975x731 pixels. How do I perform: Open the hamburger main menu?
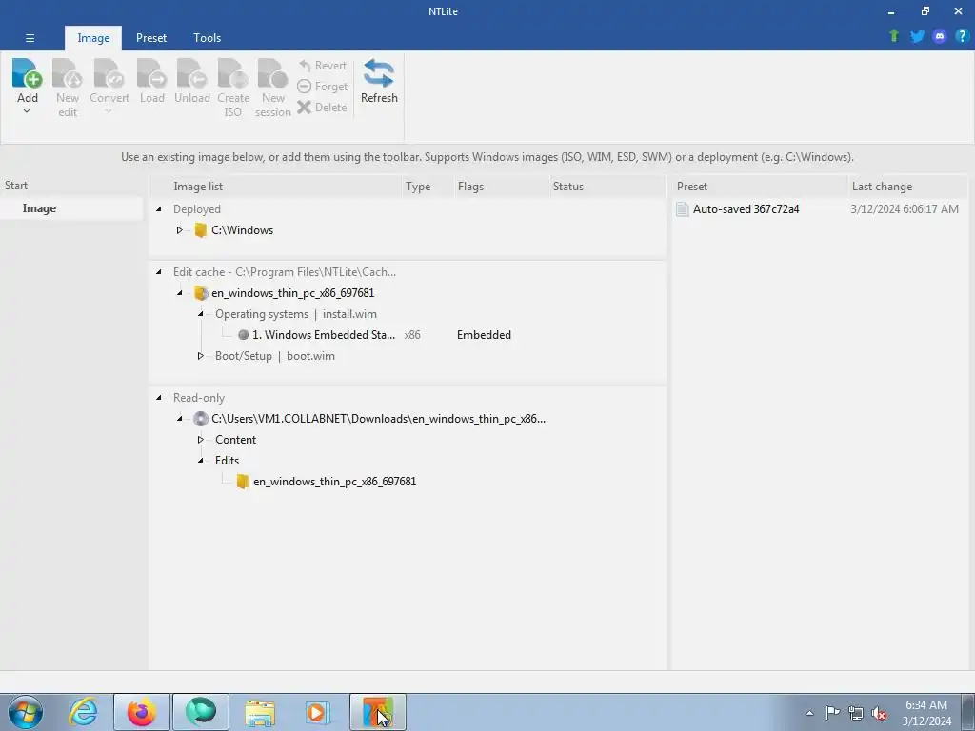(30, 38)
